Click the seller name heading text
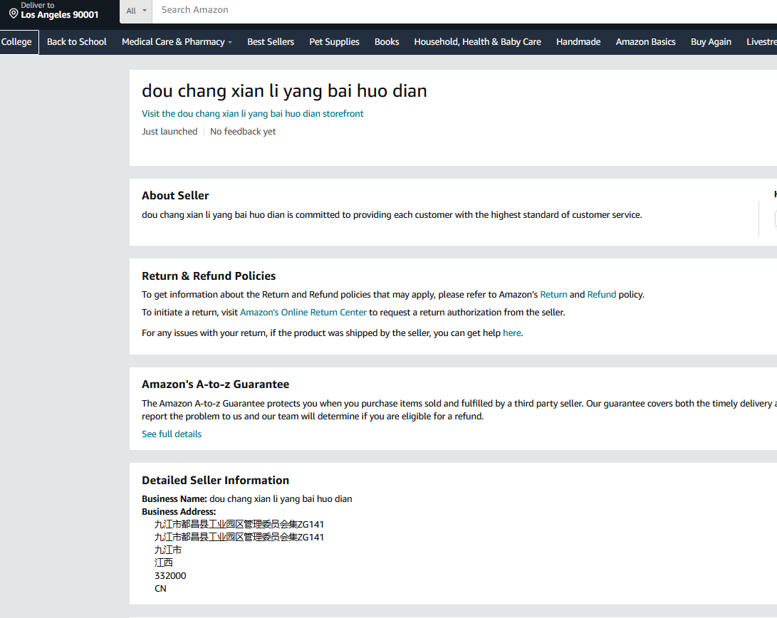The width and height of the screenshot is (777, 618). (284, 91)
